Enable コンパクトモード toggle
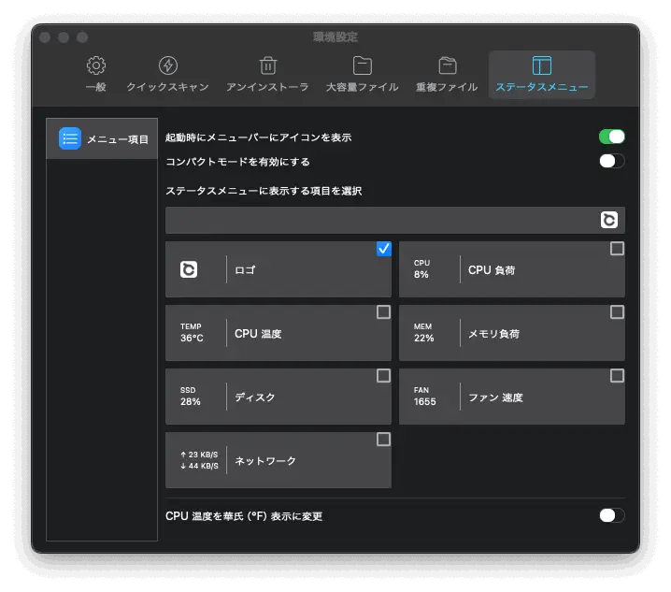 pyautogui.click(x=612, y=162)
